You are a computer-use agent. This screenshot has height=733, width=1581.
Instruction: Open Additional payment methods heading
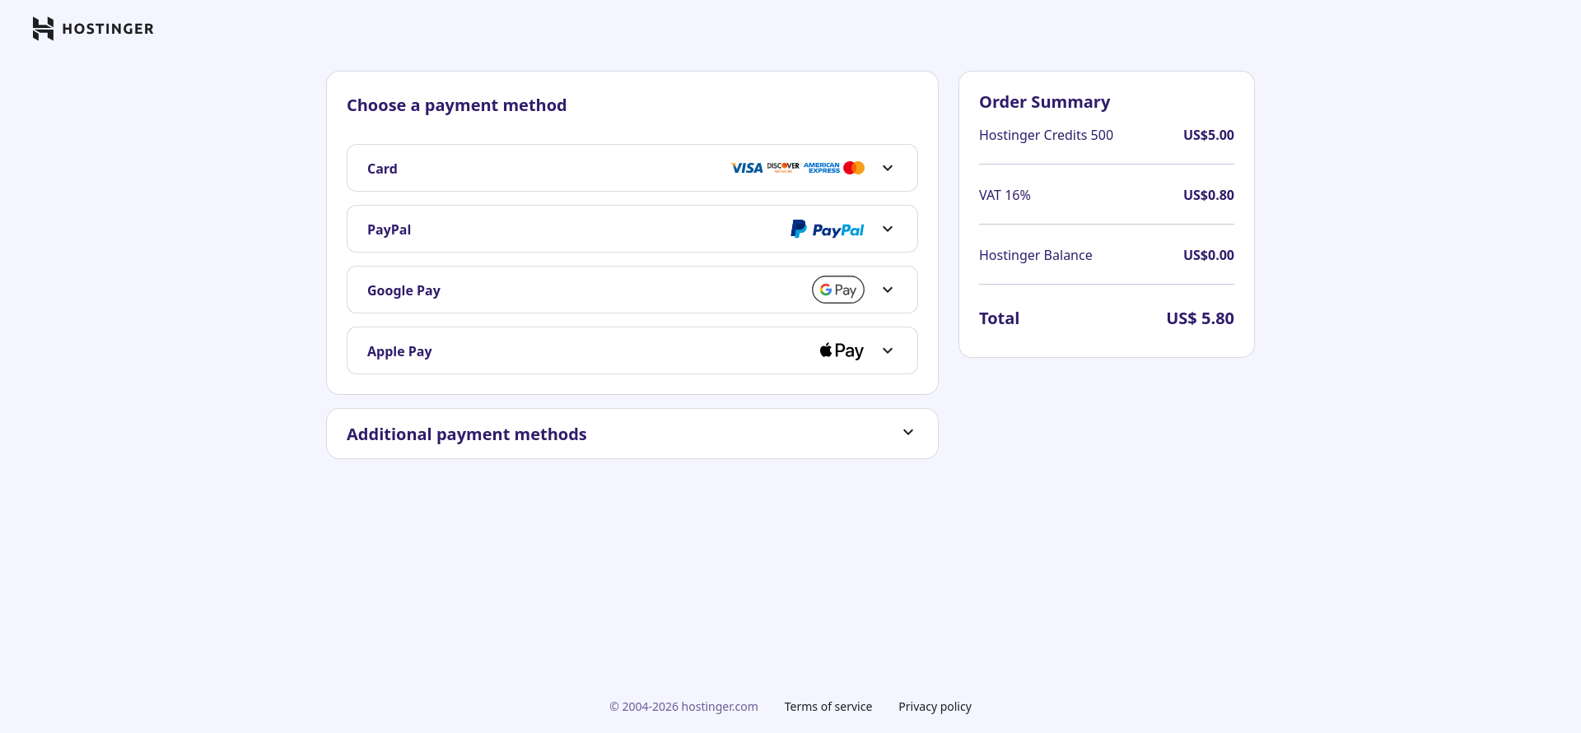tap(467, 434)
